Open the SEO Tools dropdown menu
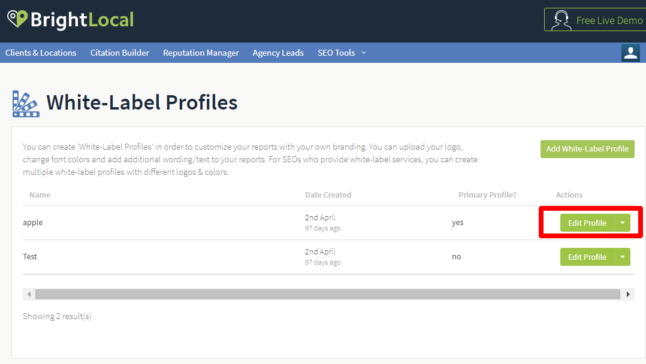 click(342, 53)
